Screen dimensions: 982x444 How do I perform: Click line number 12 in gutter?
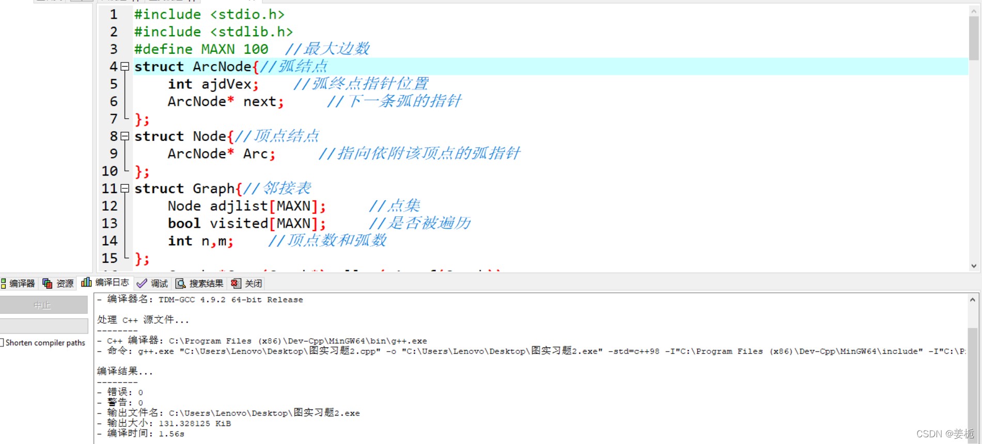pyautogui.click(x=110, y=206)
